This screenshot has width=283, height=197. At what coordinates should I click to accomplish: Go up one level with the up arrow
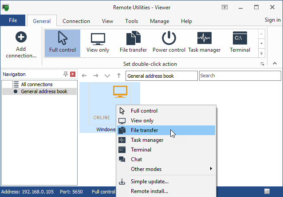[x=119, y=76]
